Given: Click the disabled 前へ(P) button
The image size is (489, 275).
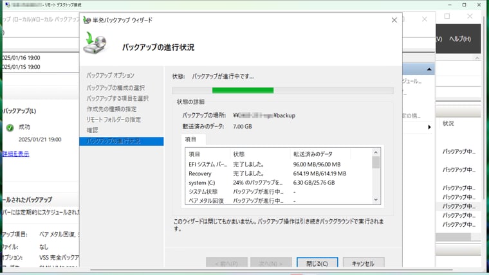Looking at the screenshot, I should tap(226, 263).
